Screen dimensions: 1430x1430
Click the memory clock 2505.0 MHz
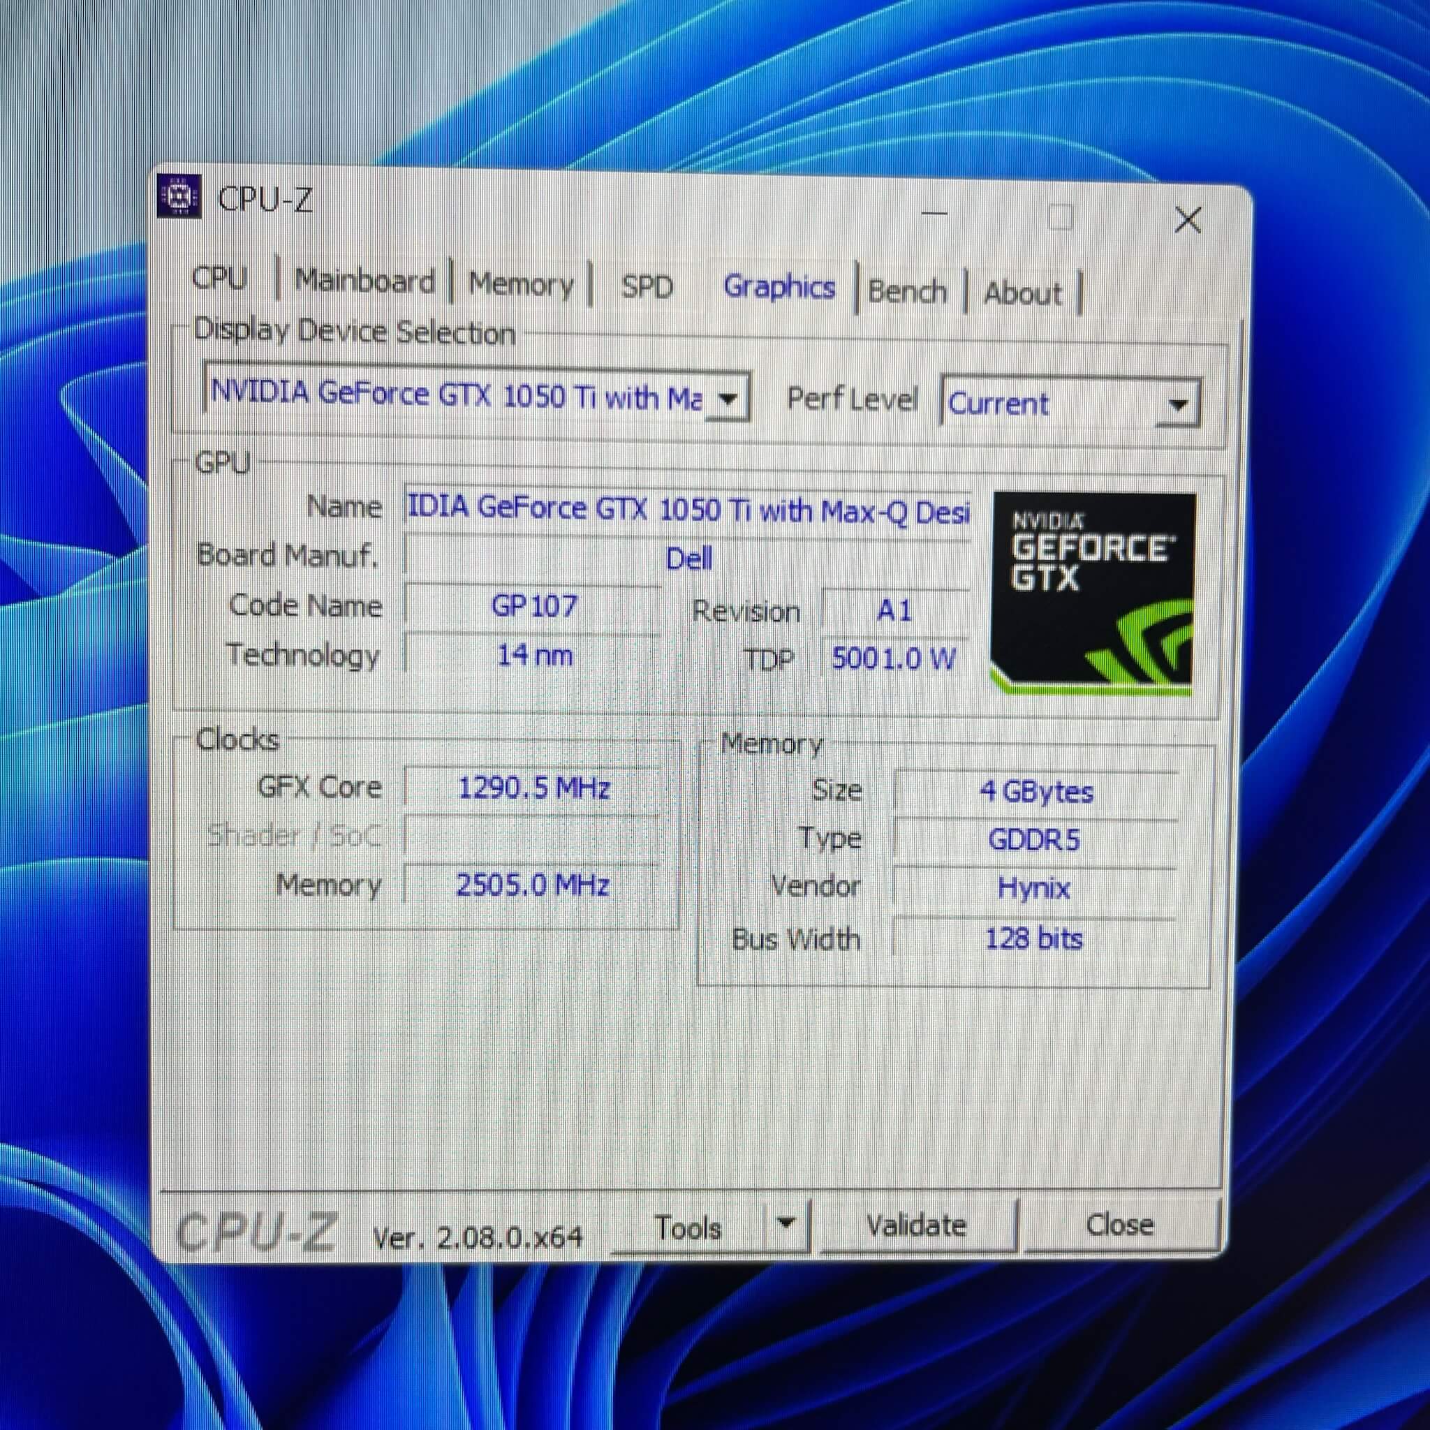[533, 885]
